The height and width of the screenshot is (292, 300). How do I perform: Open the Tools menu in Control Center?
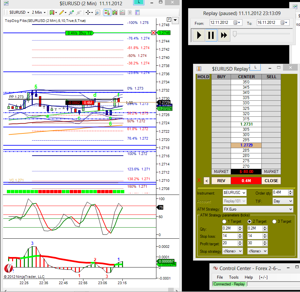point(234,277)
